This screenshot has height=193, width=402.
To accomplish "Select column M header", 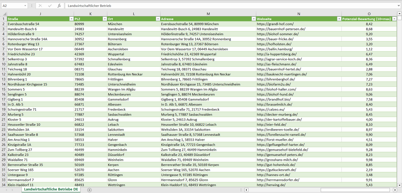I will 208,14.
